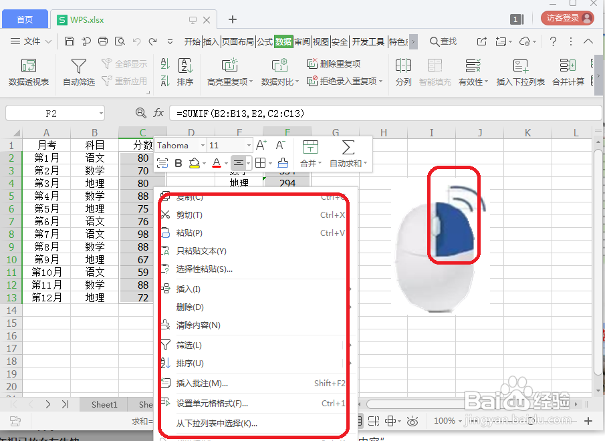Click 插入下拉列表 insert dropdown list

[521, 72]
